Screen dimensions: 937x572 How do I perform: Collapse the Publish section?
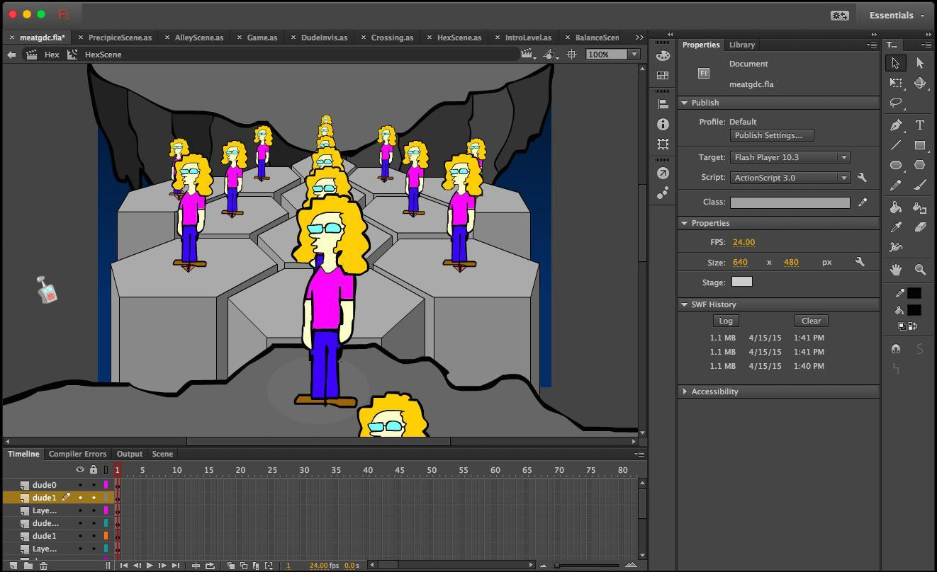685,103
